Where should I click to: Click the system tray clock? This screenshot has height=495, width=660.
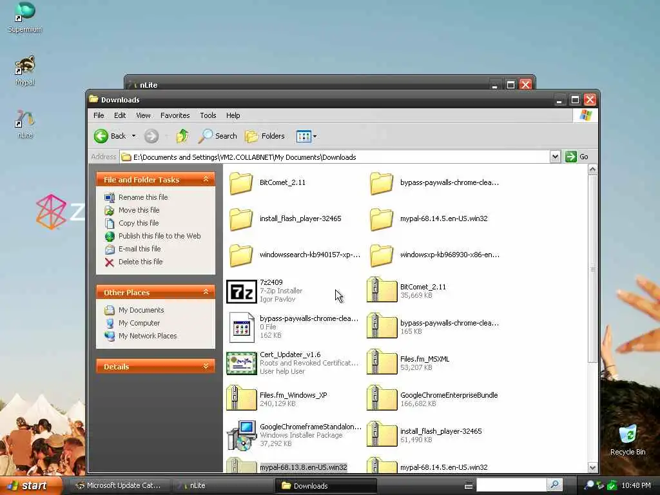636,486
